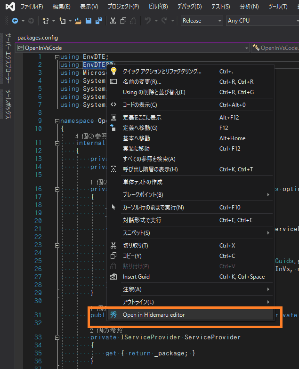
Task: Choose 単体テストの作成 entry
Action: (x=190, y=182)
